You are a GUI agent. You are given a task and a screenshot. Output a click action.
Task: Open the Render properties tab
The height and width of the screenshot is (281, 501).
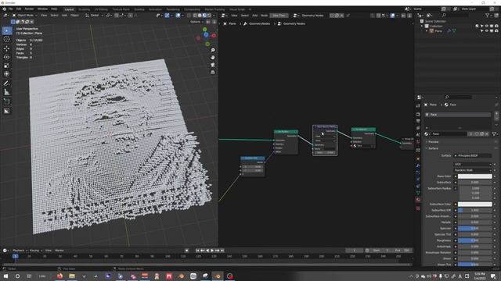point(418,114)
